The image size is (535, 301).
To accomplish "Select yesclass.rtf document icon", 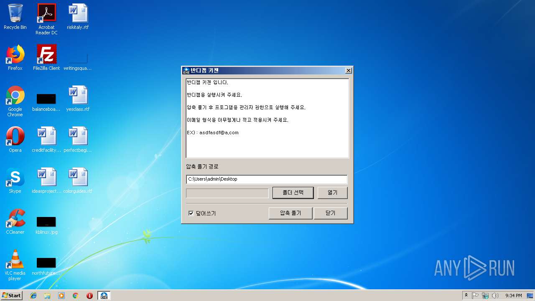I will coord(78,99).
